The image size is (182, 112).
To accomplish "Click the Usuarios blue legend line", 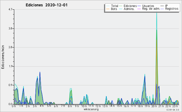I will 139,6.
